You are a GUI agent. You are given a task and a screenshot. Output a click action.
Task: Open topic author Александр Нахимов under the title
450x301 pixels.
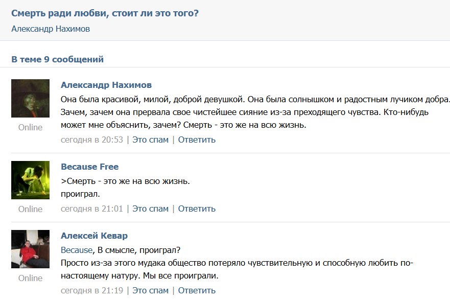[x=51, y=29]
